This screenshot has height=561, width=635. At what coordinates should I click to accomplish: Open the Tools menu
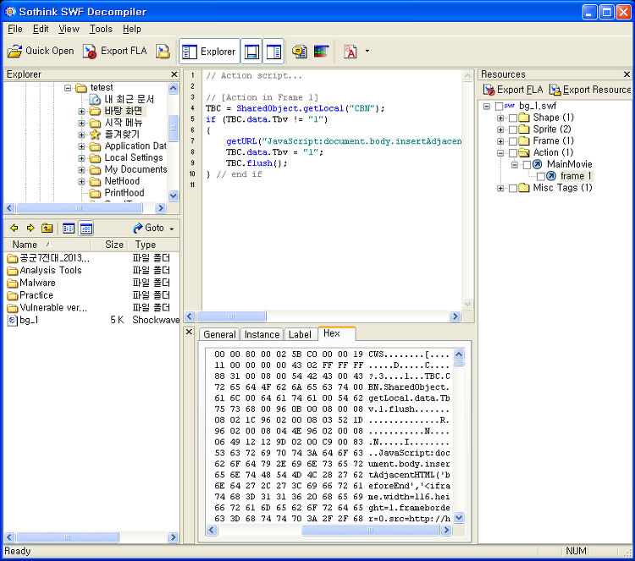pyautogui.click(x=101, y=29)
